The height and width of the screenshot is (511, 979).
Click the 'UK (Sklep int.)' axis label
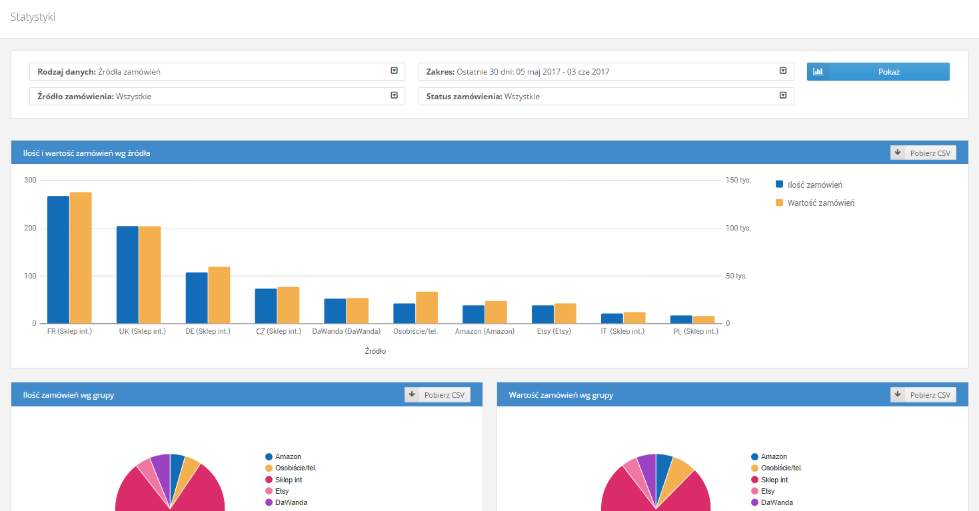pyautogui.click(x=143, y=331)
